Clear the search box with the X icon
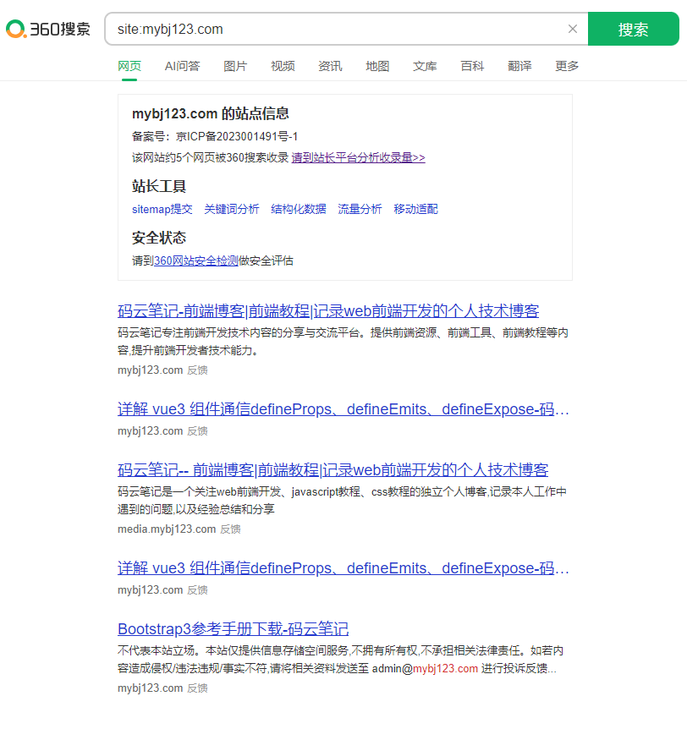This screenshot has width=687, height=729. coord(573,29)
